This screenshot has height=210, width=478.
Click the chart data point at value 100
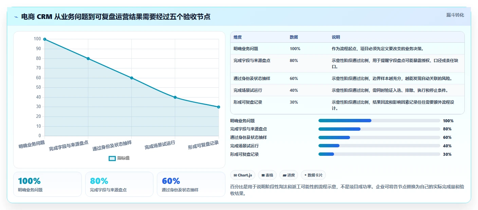click(x=44, y=39)
